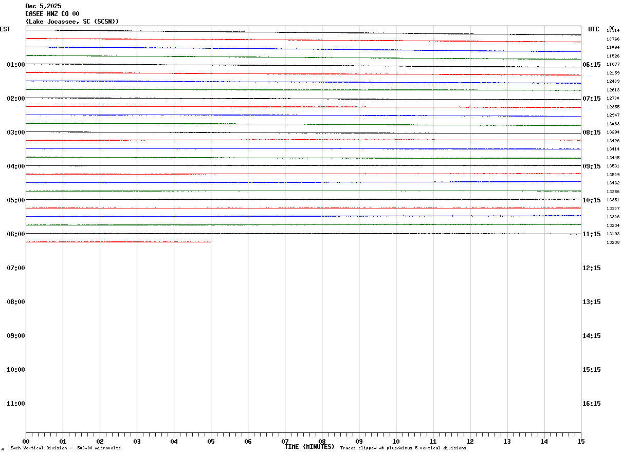Click the minute 10 axis tick label
The height and width of the screenshot is (455, 622).
(396, 442)
